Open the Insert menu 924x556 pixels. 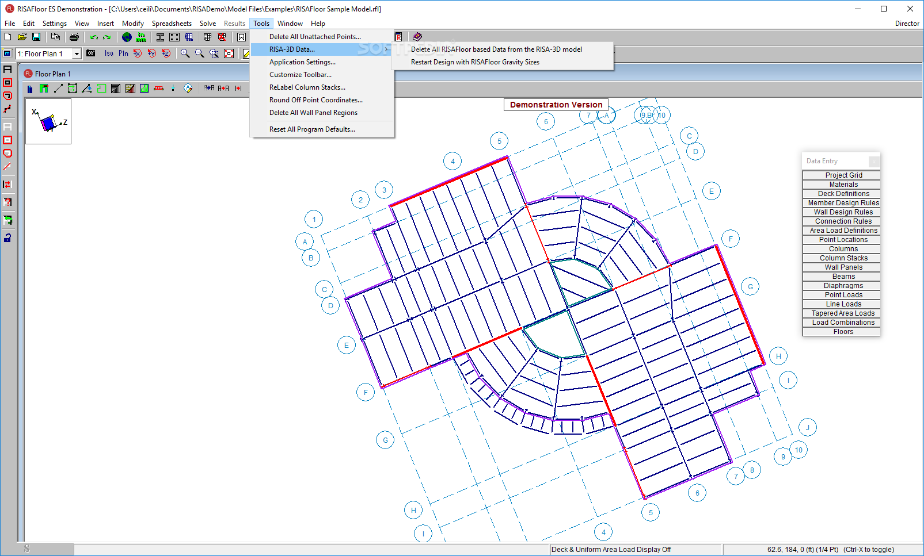coord(105,24)
